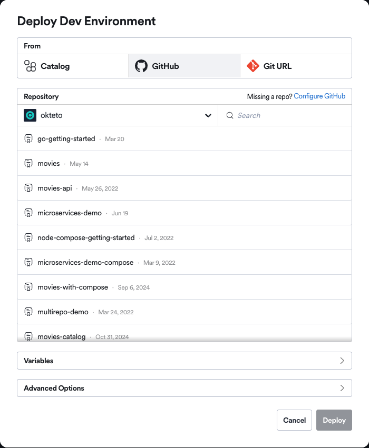Viewport: 369px width, 448px height.
Task: Click the Deploy button
Action: (334, 420)
